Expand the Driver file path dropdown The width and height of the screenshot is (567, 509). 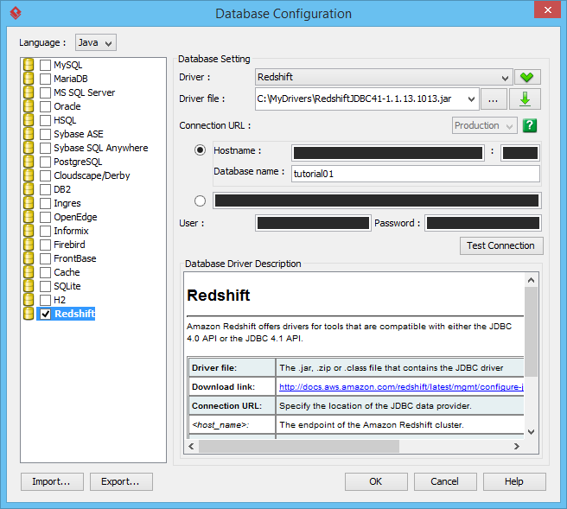471,99
